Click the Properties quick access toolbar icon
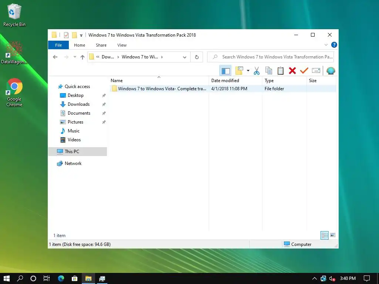The height and width of the screenshot is (284, 379). click(x=66, y=35)
